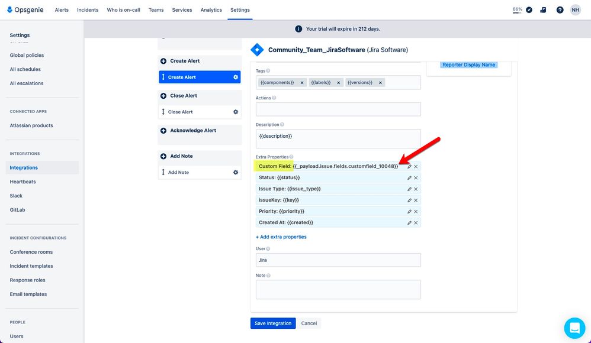Click the plus icon beside Acknowledge Alert

(x=163, y=131)
